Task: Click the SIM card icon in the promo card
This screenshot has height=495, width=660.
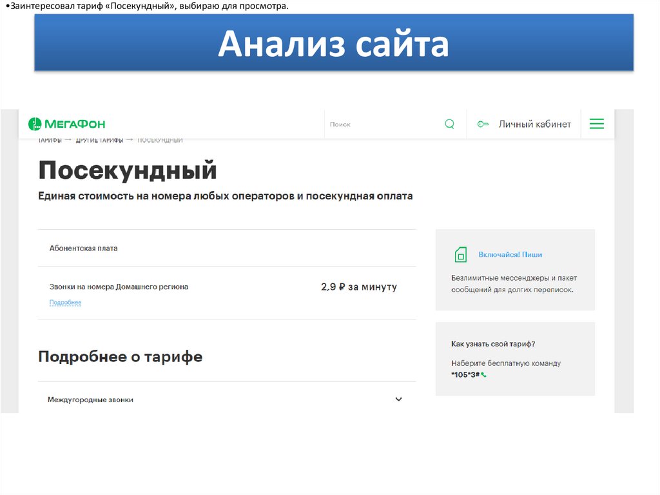Action: 460,254
